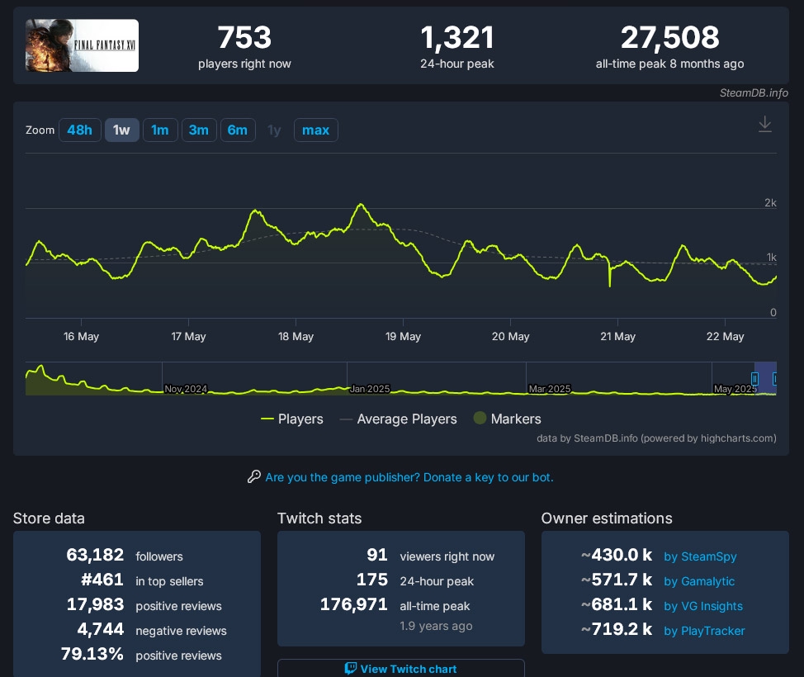Select the 48h zoom range
The width and height of the screenshot is (804, 677).
[80, 130]
